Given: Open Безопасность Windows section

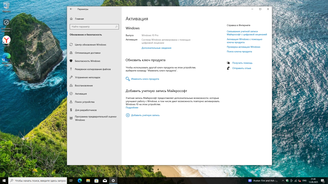Looking at the screenshot, I should coord(94,61).
